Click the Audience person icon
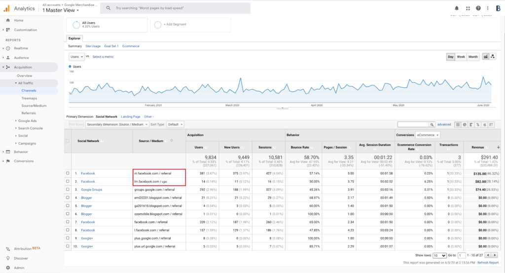 [x=8, y=58]
